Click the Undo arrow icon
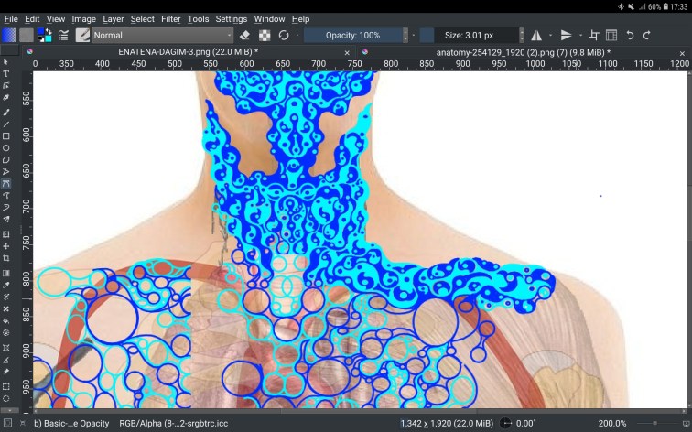Screen dimensions: 692x432 click(630, 36)
